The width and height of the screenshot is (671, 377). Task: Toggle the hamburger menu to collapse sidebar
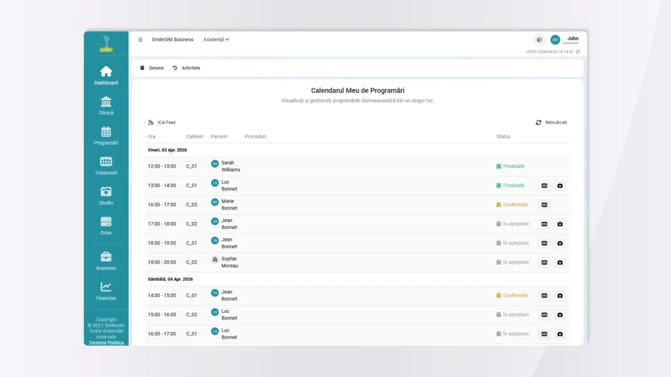click(140, 39)
